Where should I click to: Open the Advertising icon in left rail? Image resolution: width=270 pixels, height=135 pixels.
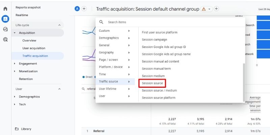point(5,39)
